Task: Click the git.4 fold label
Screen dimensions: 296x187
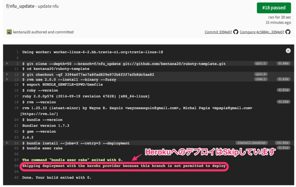Action: 261,74
